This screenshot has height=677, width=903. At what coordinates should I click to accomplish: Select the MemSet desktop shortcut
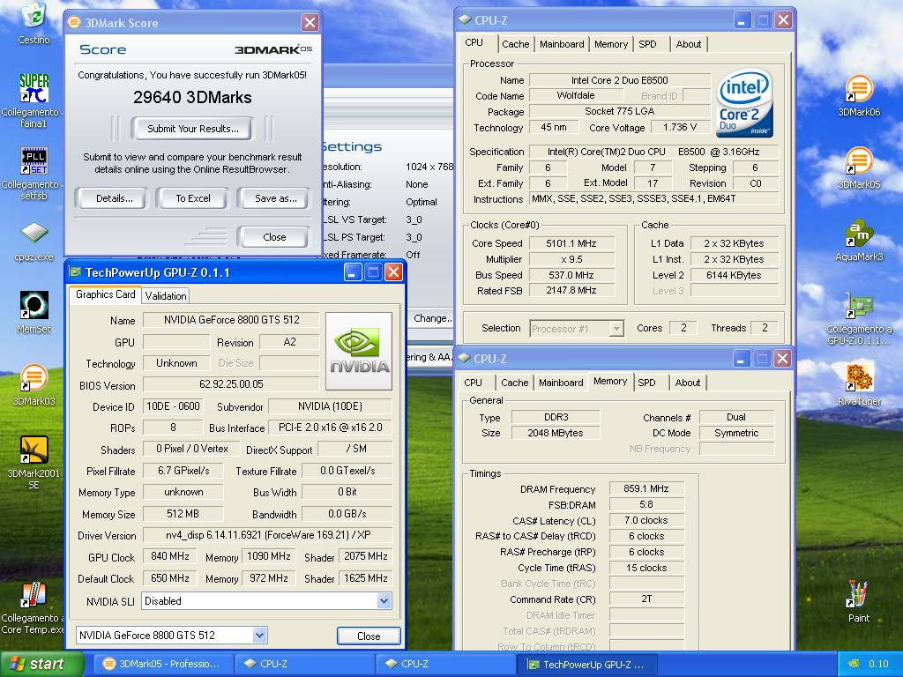pos(34,313)
